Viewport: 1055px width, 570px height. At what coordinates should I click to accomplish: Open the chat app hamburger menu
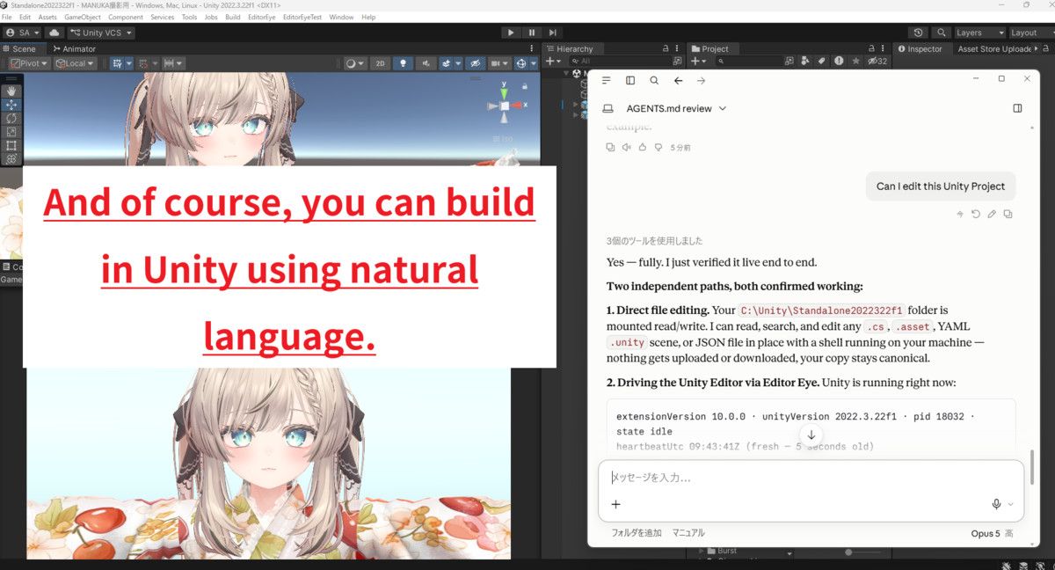pyautogui.click(x=606, y=80)
